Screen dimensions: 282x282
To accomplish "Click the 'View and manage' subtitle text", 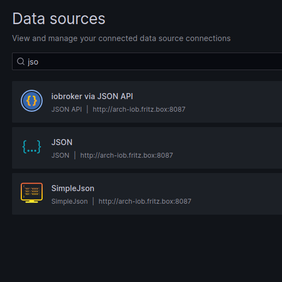I will [121, 38].
